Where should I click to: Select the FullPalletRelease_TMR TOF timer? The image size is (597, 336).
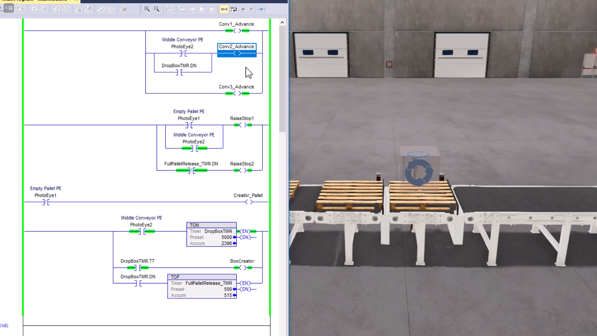click(x=202, y=286)
